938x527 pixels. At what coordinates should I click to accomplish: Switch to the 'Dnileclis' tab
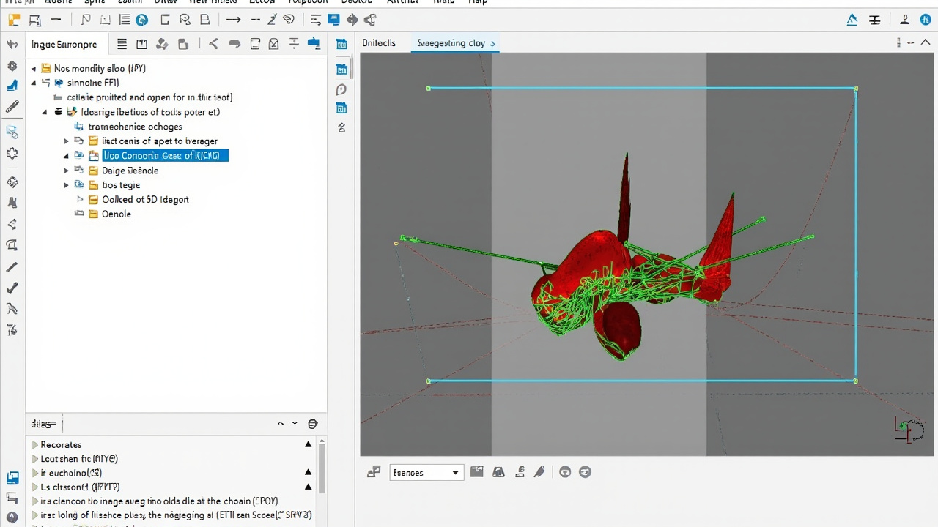pyautogui.click(x=379, y=43)
